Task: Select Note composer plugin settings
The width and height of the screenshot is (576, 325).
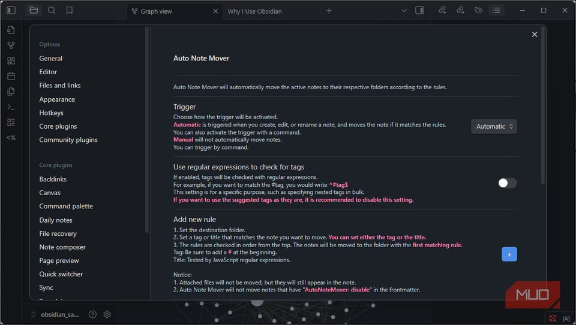Action: click(62, 247)
